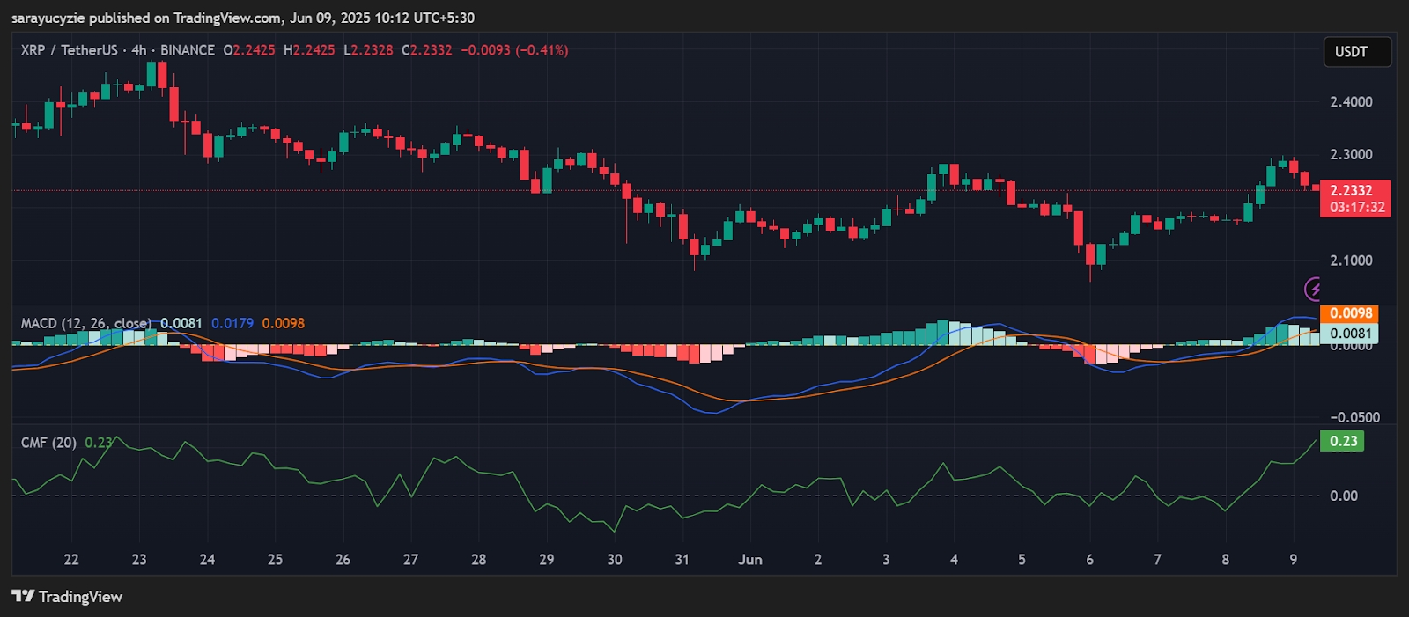Click the 2.4000 price axis level
This screenshot has height=617, width=1409.
1351,102
